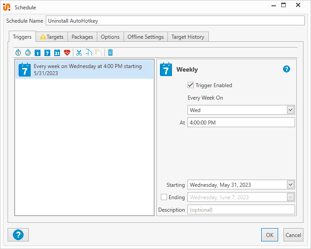This screenshot has width=311, height=249.
Task: Select the Every week on Wednesday trigger
Action: tap(84, 69)
